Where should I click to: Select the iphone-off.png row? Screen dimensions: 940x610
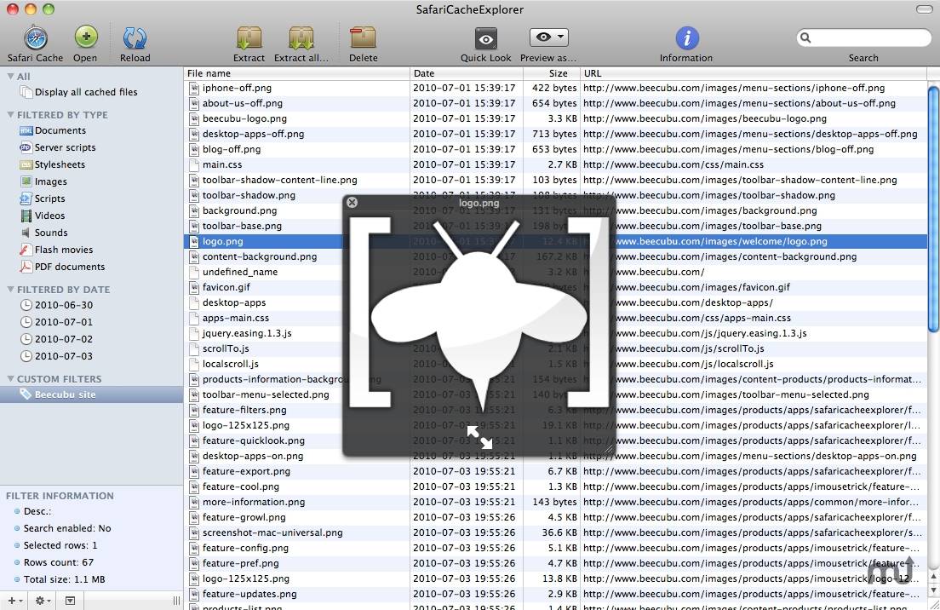point(555,88)
